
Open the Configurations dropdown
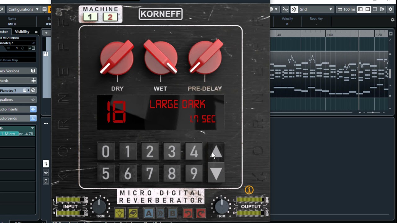click(x=23, y=9)
